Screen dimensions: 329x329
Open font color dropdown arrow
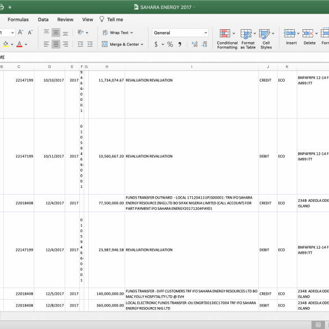26,44
